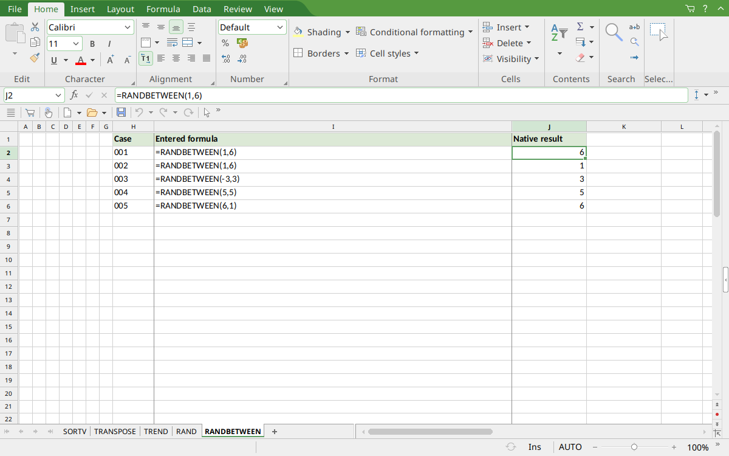Open the cell reference J2 dropdown
The height and width of the screenshot is (456, 729).
(58, 95)
